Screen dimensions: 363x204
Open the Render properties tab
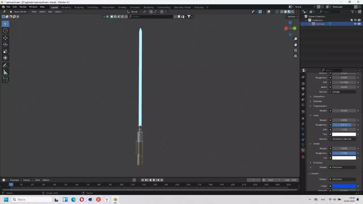point(303,84)
